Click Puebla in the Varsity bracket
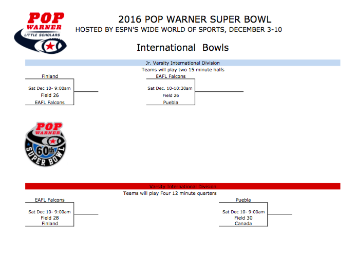 tap(243, 200)
